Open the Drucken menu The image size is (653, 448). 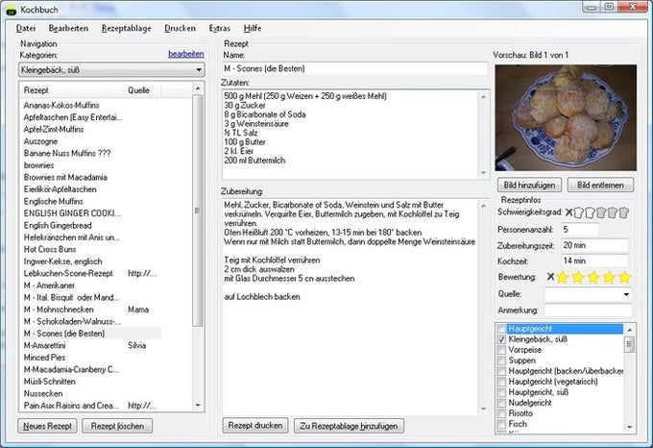tap(180, 28)
